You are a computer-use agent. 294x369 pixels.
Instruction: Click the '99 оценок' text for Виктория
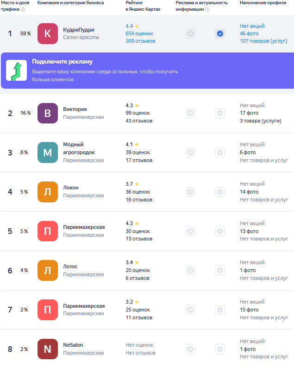pos(138,113)
